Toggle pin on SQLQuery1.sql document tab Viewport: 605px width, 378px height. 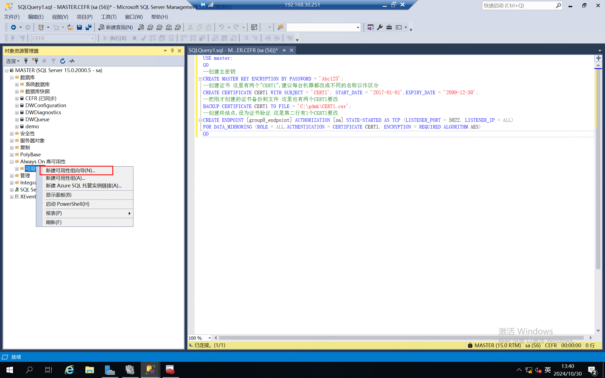pos(284,50)
